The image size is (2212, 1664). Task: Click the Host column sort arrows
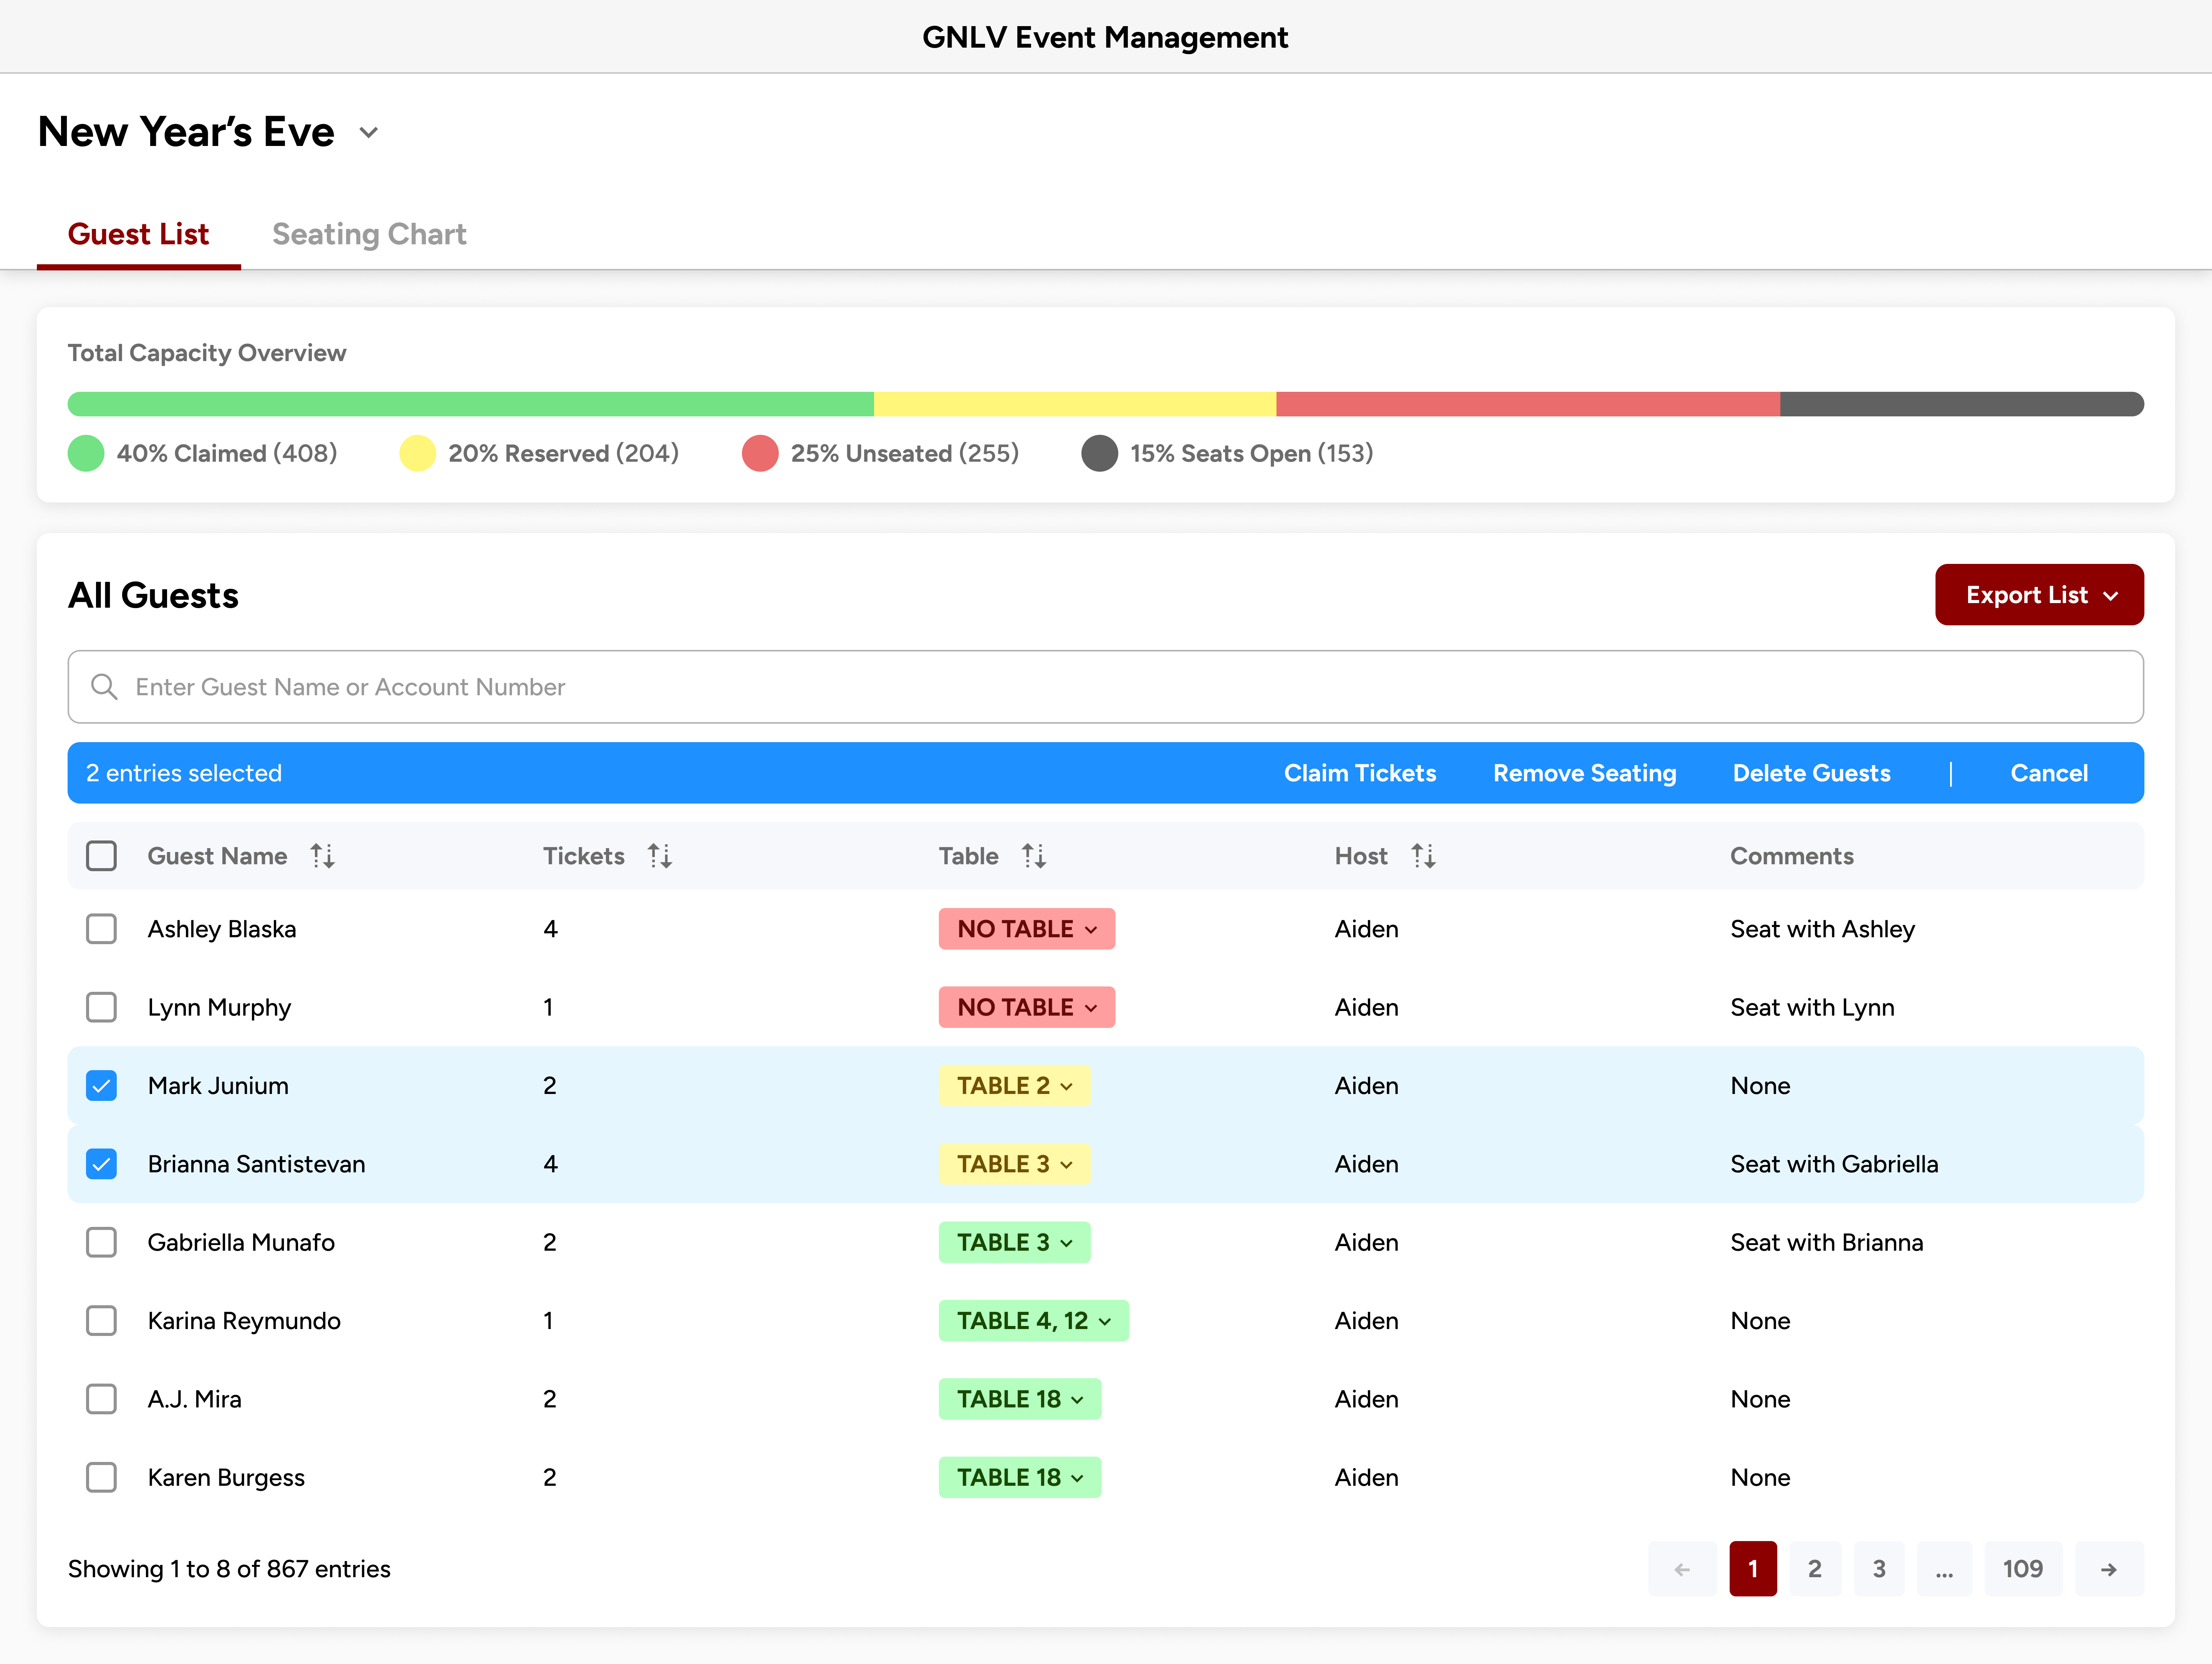click(x=1423, y=856)
